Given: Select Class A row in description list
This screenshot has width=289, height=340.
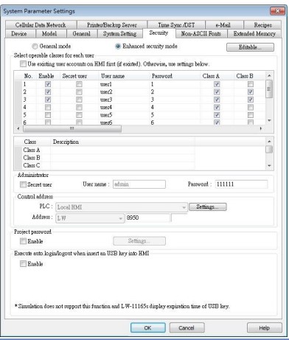Looking at the screenshot, I should tap(105, 150).
